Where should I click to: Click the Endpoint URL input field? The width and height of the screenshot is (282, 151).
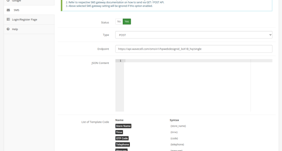coord(194,49)
